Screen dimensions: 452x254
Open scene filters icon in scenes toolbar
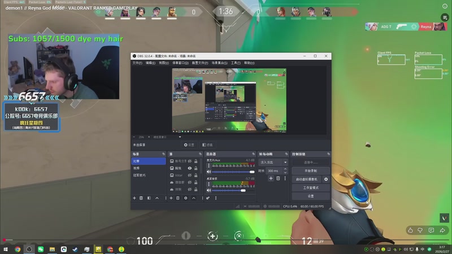149,198
